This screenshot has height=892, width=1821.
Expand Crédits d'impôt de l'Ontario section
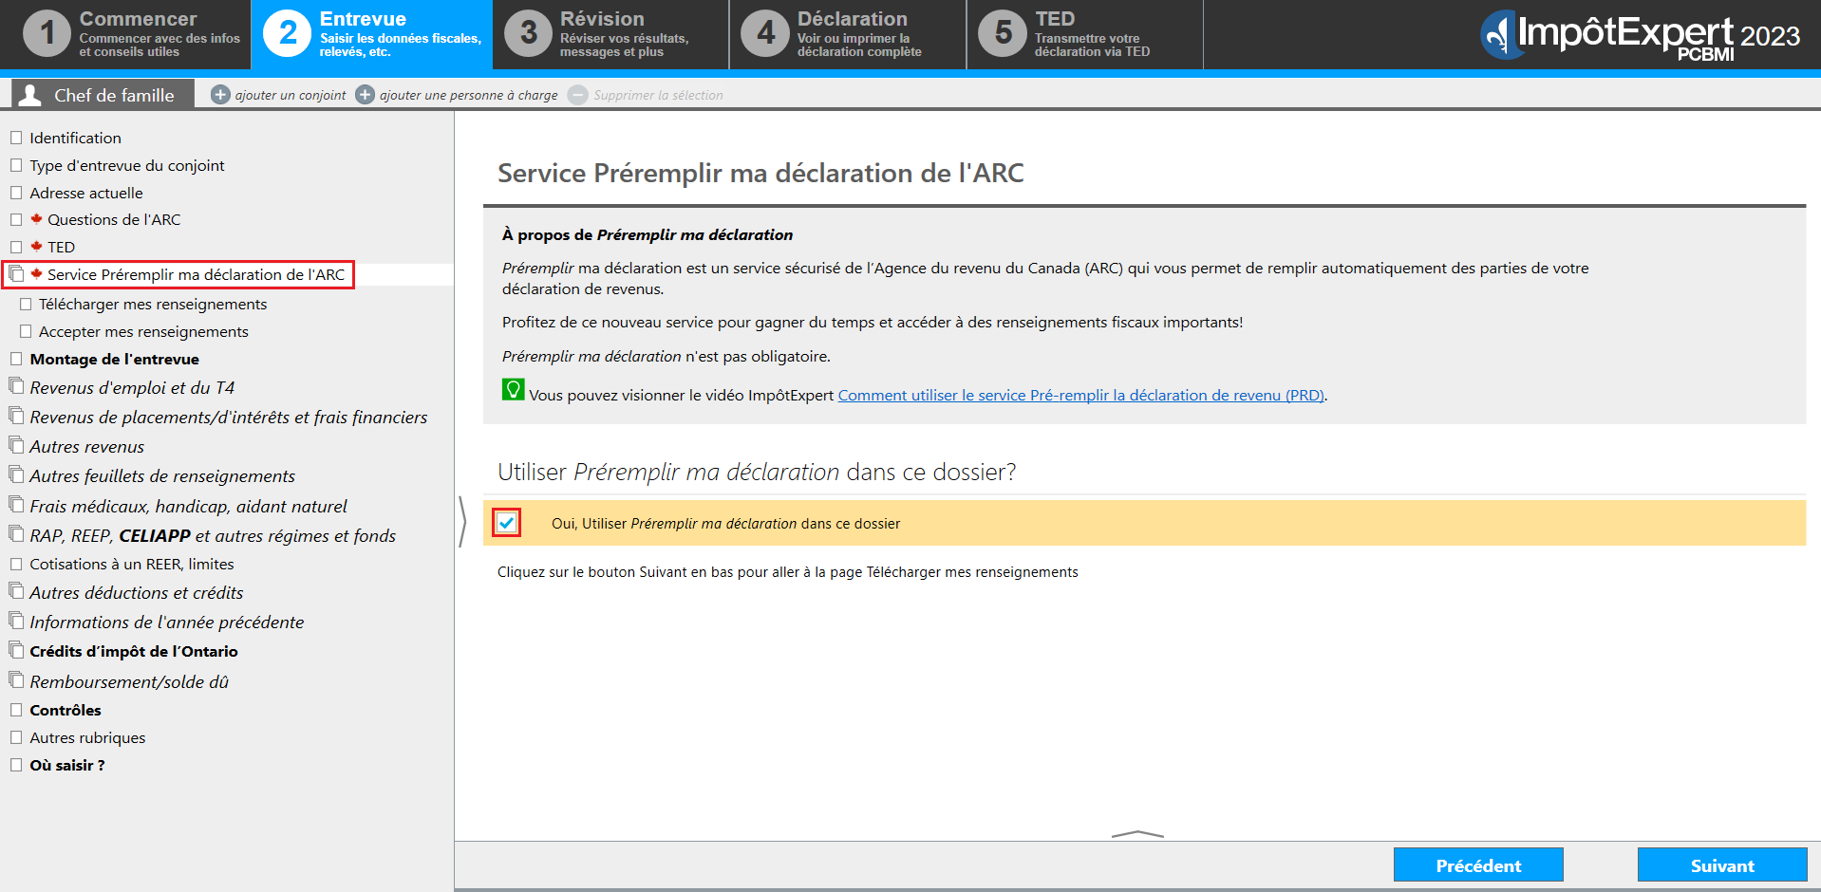tap(16, 650)
